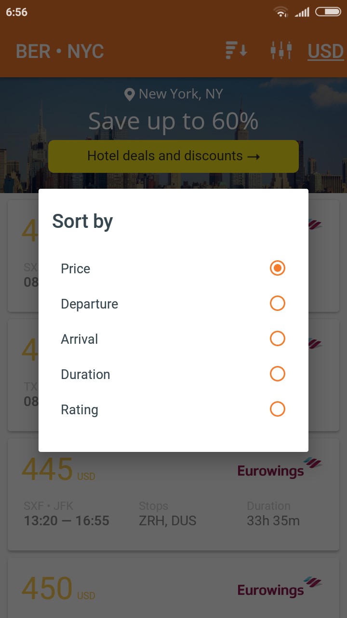Tap the Eurowings logo on the 450 USD flight
The height and width of the screenshot is (618, 347).
click(280, 587)
